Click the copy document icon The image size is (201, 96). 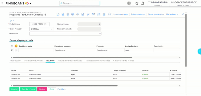[x=68, y=14]
